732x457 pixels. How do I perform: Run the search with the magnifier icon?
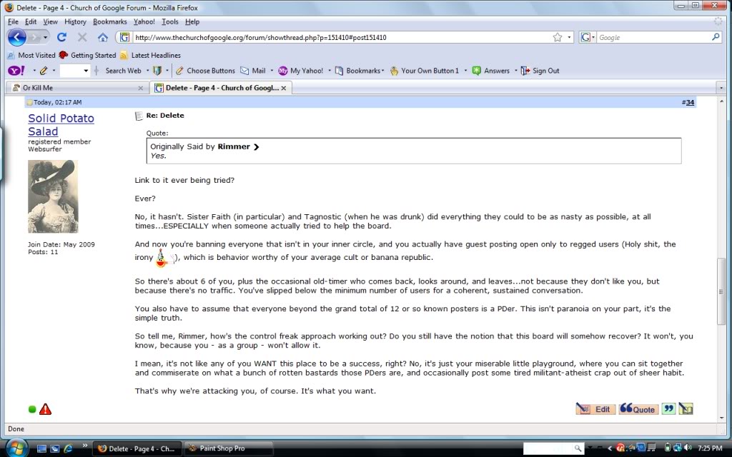tap(716, 37)
